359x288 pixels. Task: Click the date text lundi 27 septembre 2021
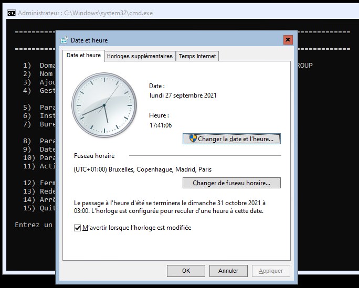click(x=183, y=95)
